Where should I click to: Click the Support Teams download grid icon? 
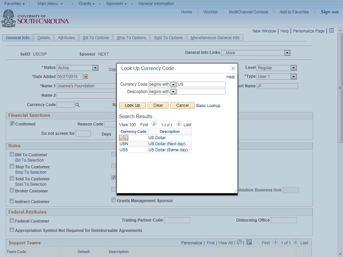(249, 243)
